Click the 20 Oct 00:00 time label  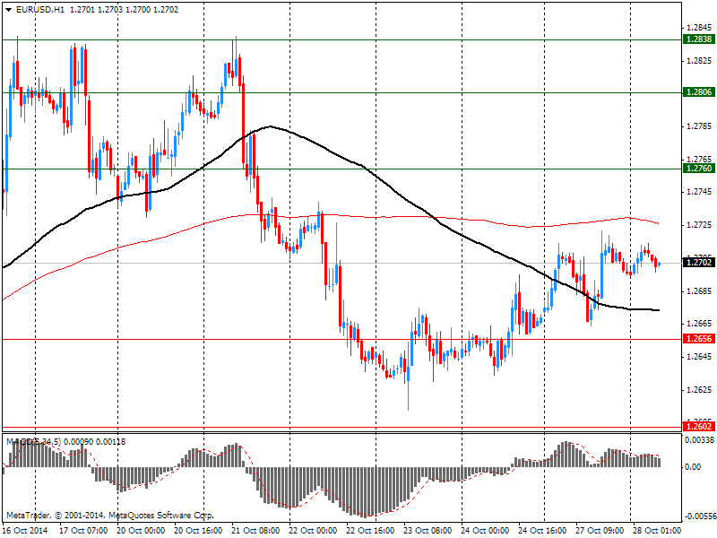point(141,531)
